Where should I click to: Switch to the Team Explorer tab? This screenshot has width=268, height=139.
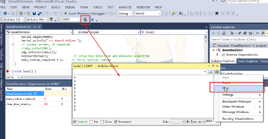click(248, 61)
